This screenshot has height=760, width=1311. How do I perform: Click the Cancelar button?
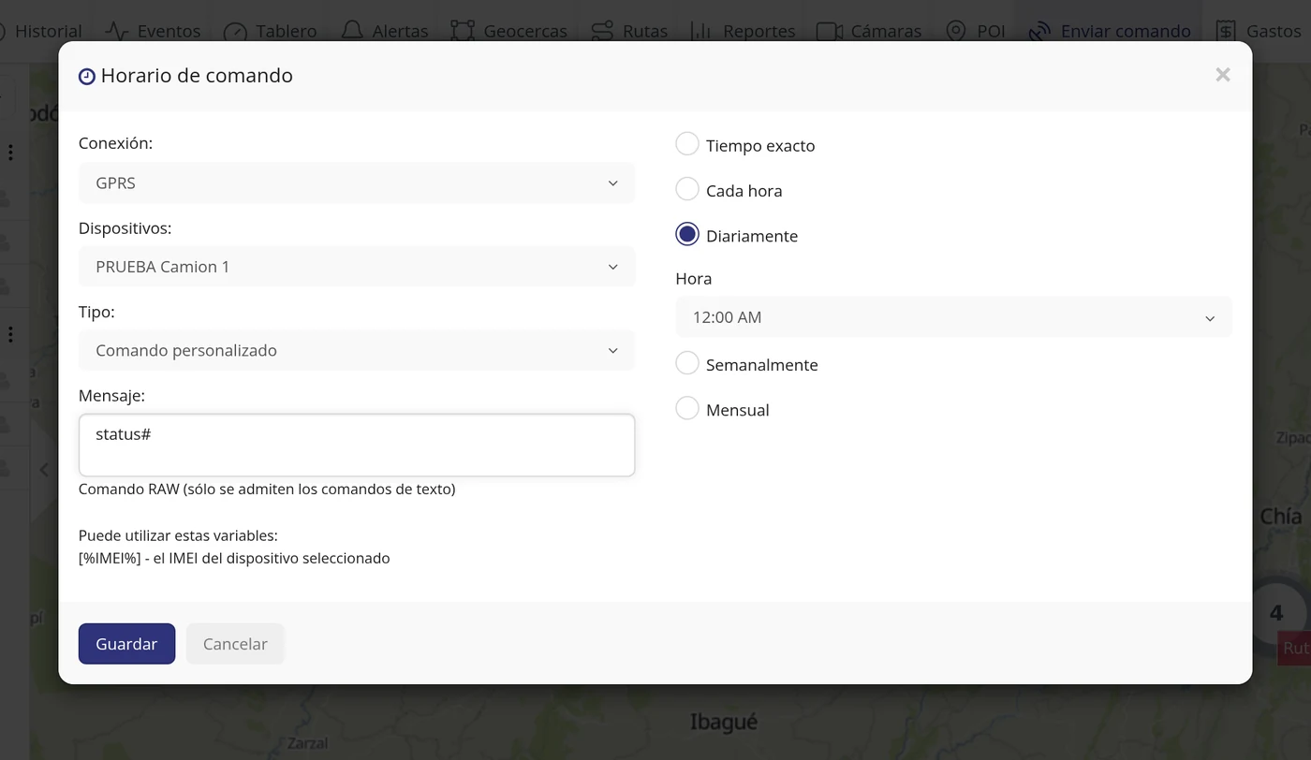coord(235,644)
